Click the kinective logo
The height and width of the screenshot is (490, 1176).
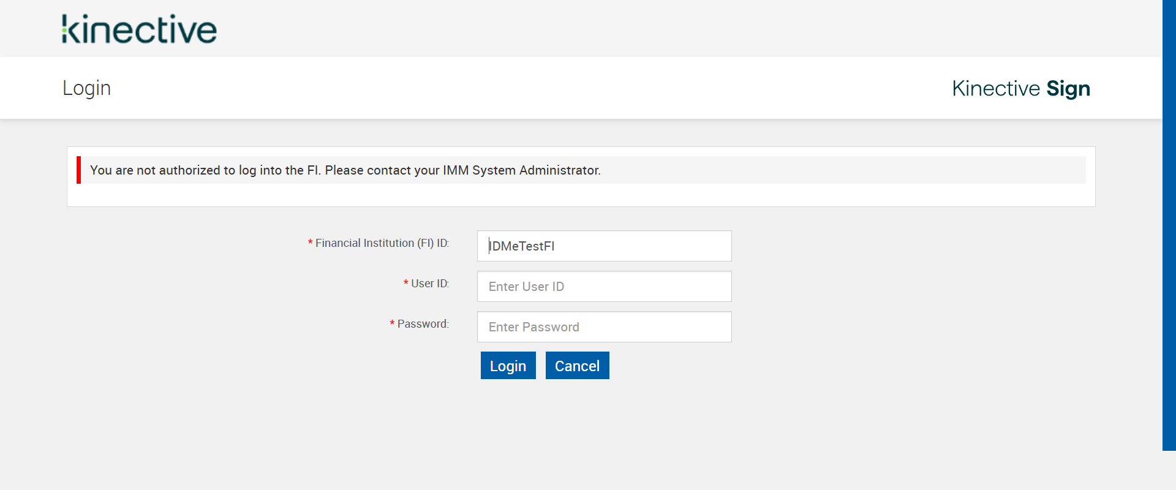[139, 29]
